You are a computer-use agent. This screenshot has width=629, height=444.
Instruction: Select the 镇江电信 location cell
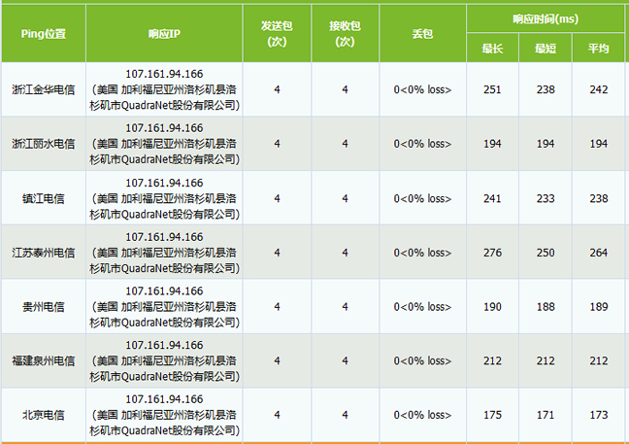43,198
